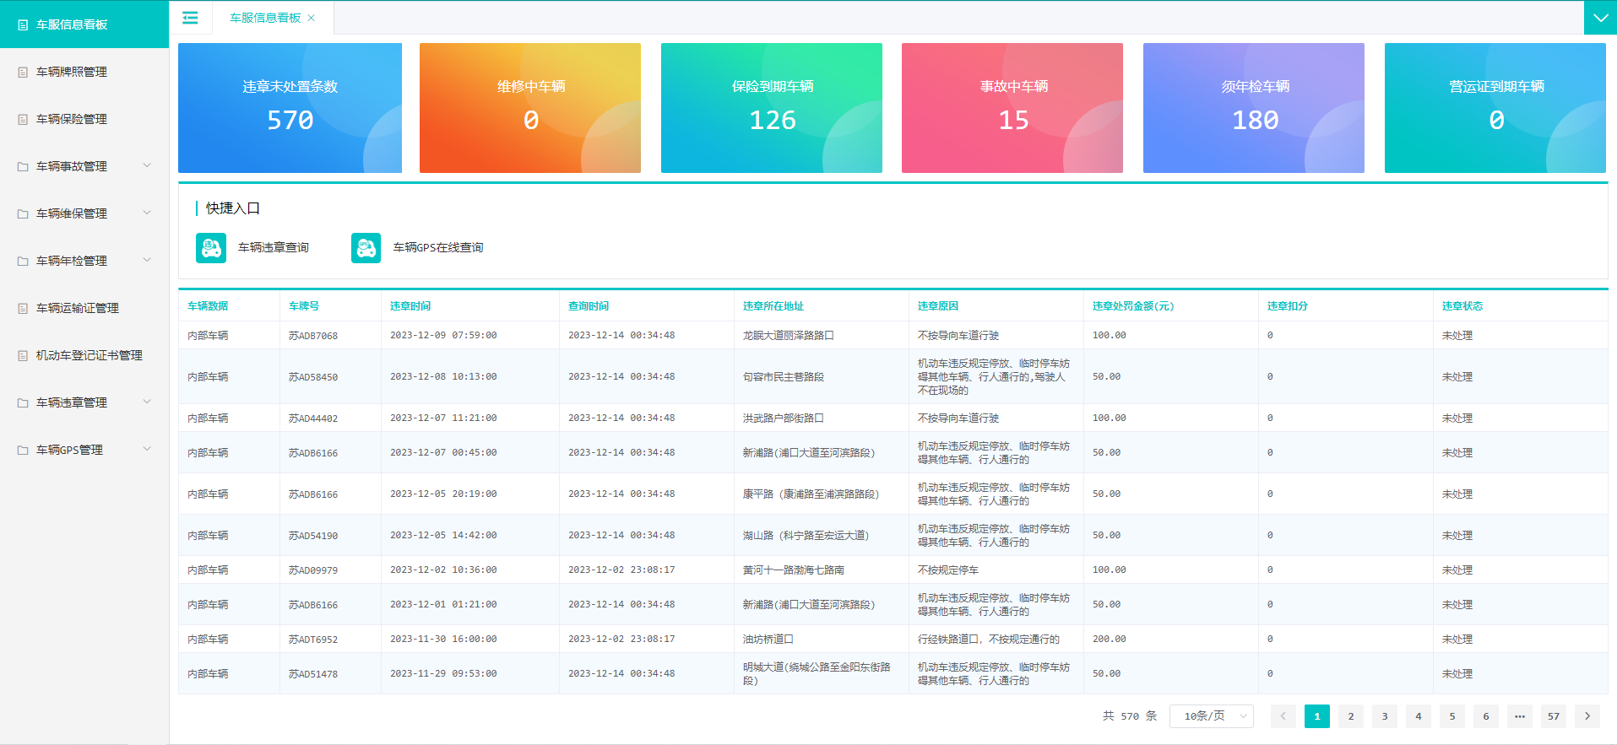Select 机动车登记证书管理 in the sidebar
1617x745 pixels.
click(x=84, y=356)
